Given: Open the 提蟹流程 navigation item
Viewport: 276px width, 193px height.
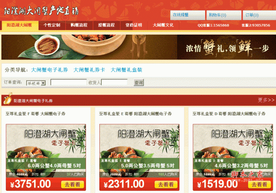Looking at the screenshot, I should pyautogui.click(x=107, y=25).
